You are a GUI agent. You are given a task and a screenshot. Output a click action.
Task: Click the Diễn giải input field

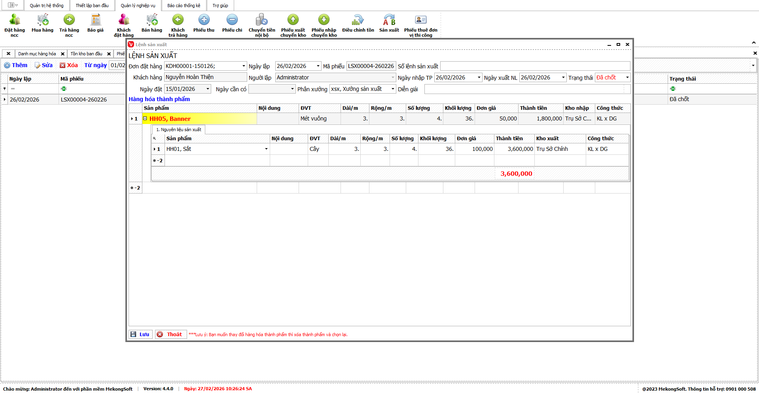[527, 89]
